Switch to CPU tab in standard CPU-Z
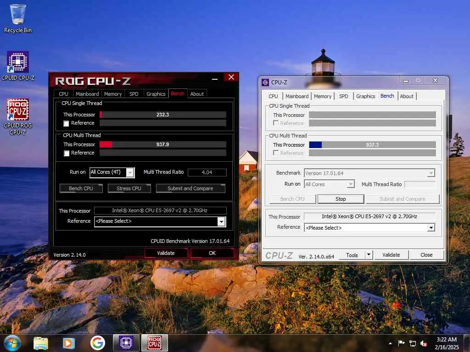The width and height of the screenshot is (470, 352). coord(273,96)
